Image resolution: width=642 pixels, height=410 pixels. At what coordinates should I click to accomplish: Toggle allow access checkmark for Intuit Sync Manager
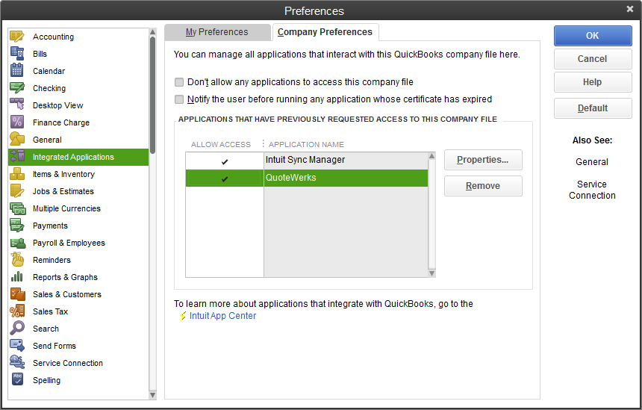tap(225, 161)
